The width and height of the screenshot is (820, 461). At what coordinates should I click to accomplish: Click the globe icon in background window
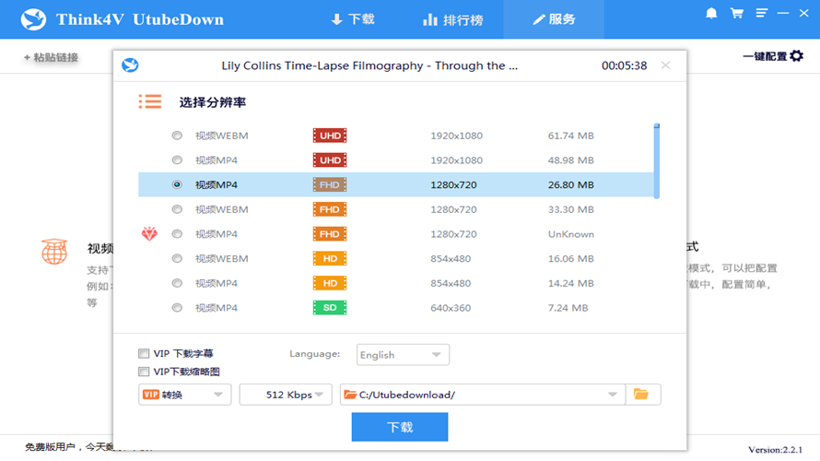pyautogui.click(x=54, y=252)
